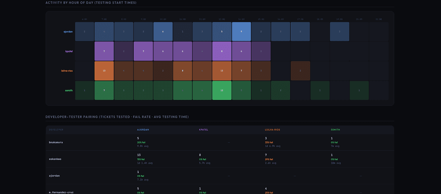Click the kpatel heatmap cell at 8:00

pyautogui.click(x=124, y=51)
